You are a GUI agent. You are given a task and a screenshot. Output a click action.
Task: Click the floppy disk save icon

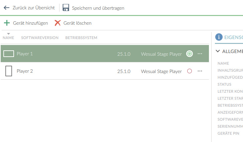(x=66, y=8)
